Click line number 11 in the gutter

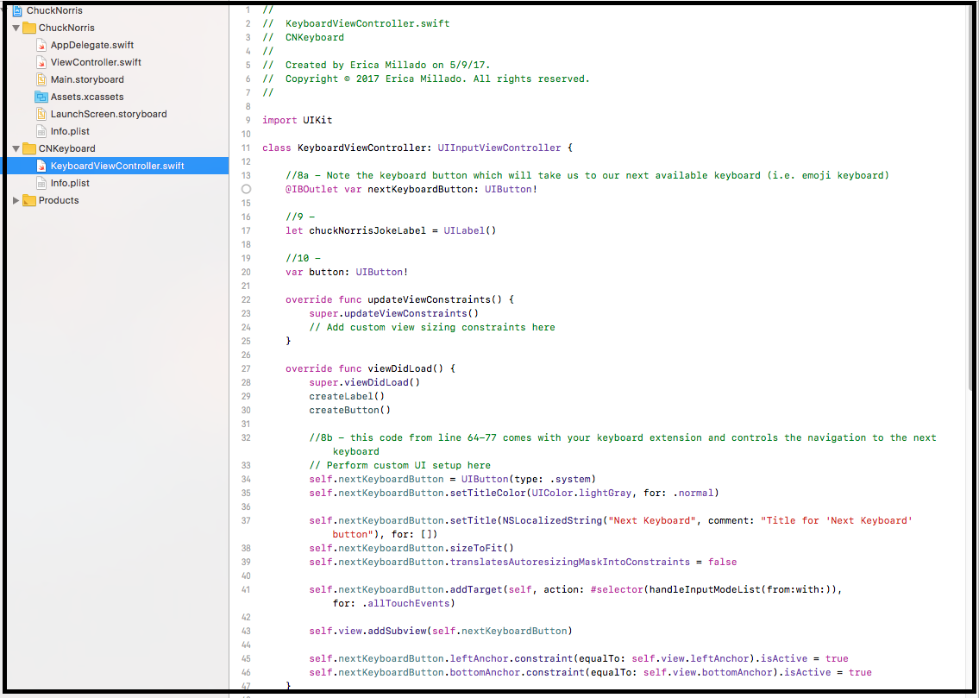click(246, 148)
